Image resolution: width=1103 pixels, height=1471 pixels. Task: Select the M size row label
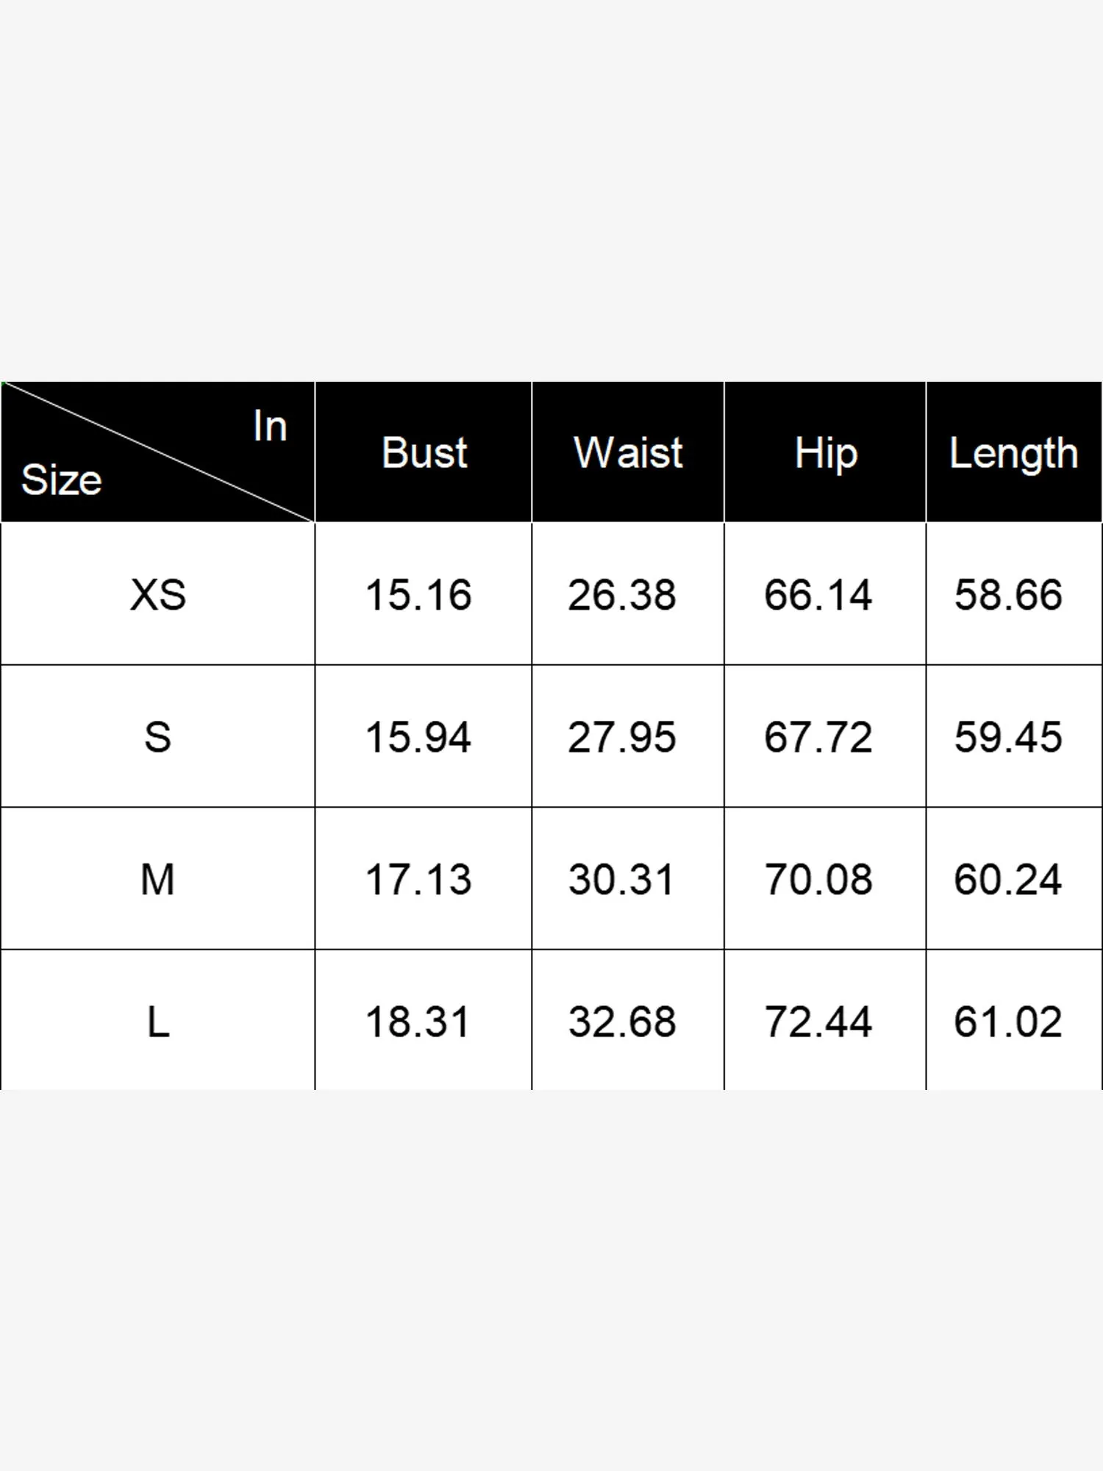[158, 880]
